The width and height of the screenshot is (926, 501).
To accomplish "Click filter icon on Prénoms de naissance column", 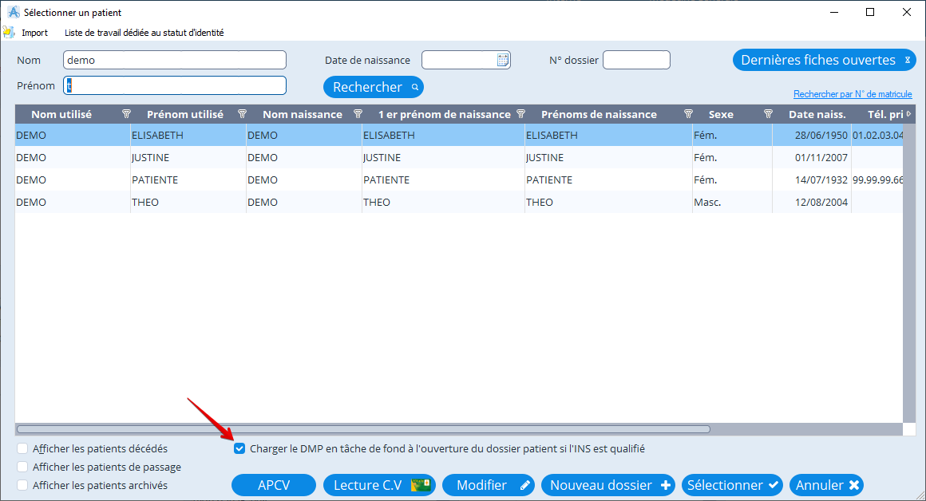I will coord(689,114).
